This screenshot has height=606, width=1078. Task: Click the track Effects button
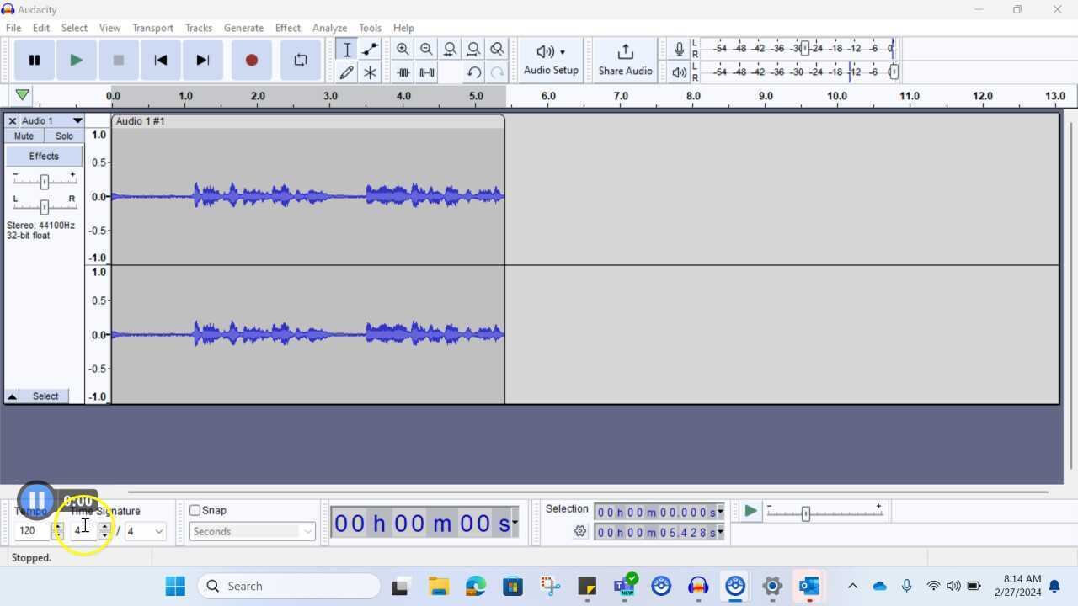[44, 156]
